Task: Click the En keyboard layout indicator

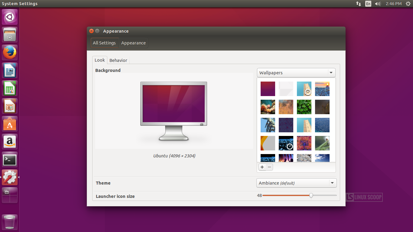Action: pos(368,4)
